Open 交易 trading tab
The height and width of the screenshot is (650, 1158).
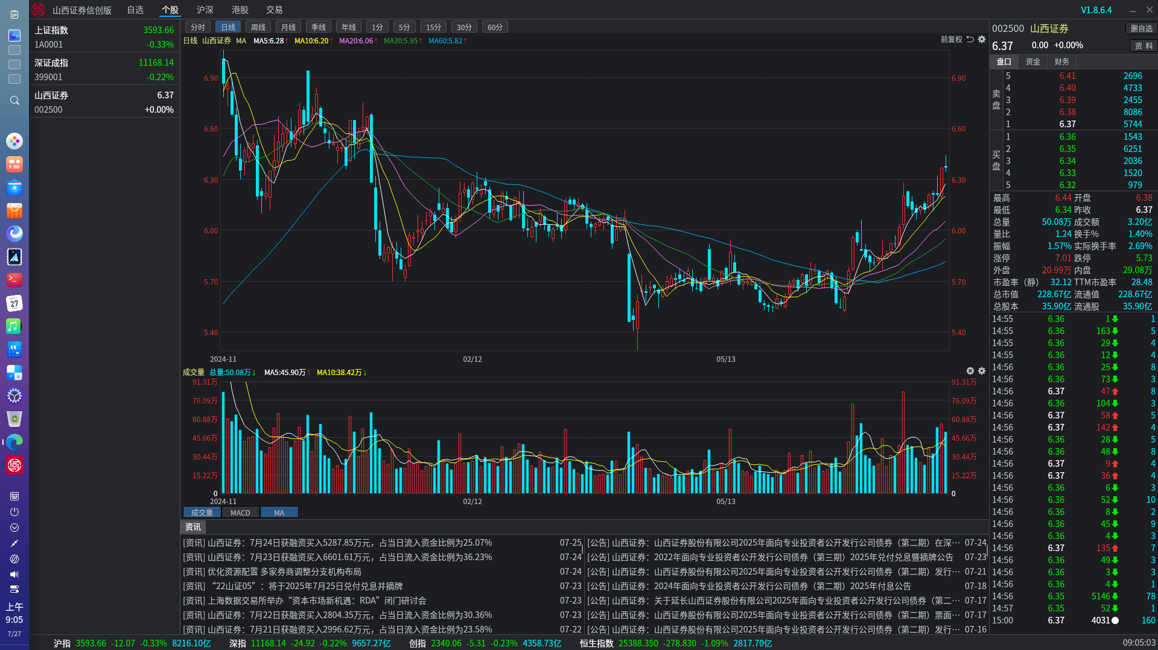(x=275, y=10)
